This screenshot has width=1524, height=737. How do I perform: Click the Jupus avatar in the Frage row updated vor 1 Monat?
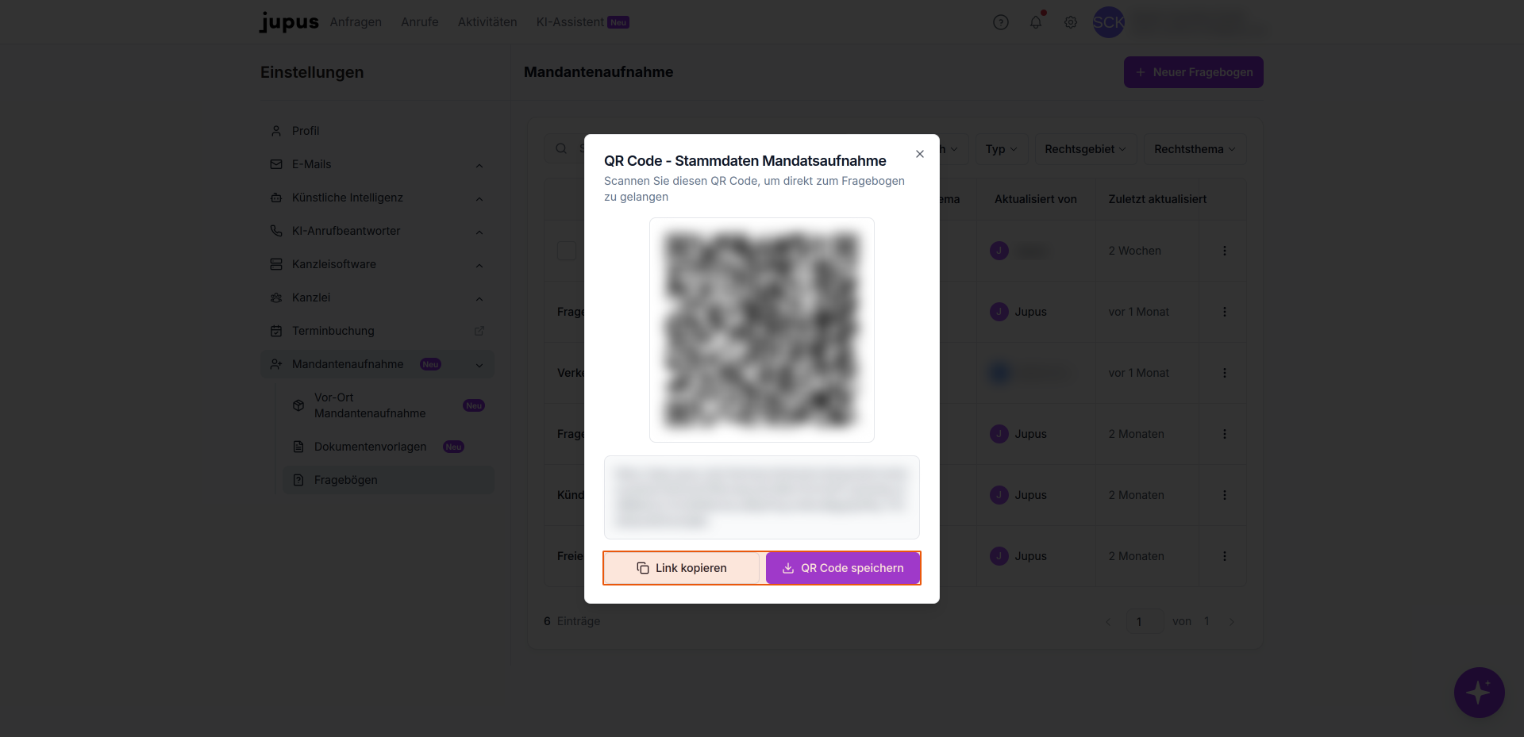pyautogui.click(x=999, y=312)
